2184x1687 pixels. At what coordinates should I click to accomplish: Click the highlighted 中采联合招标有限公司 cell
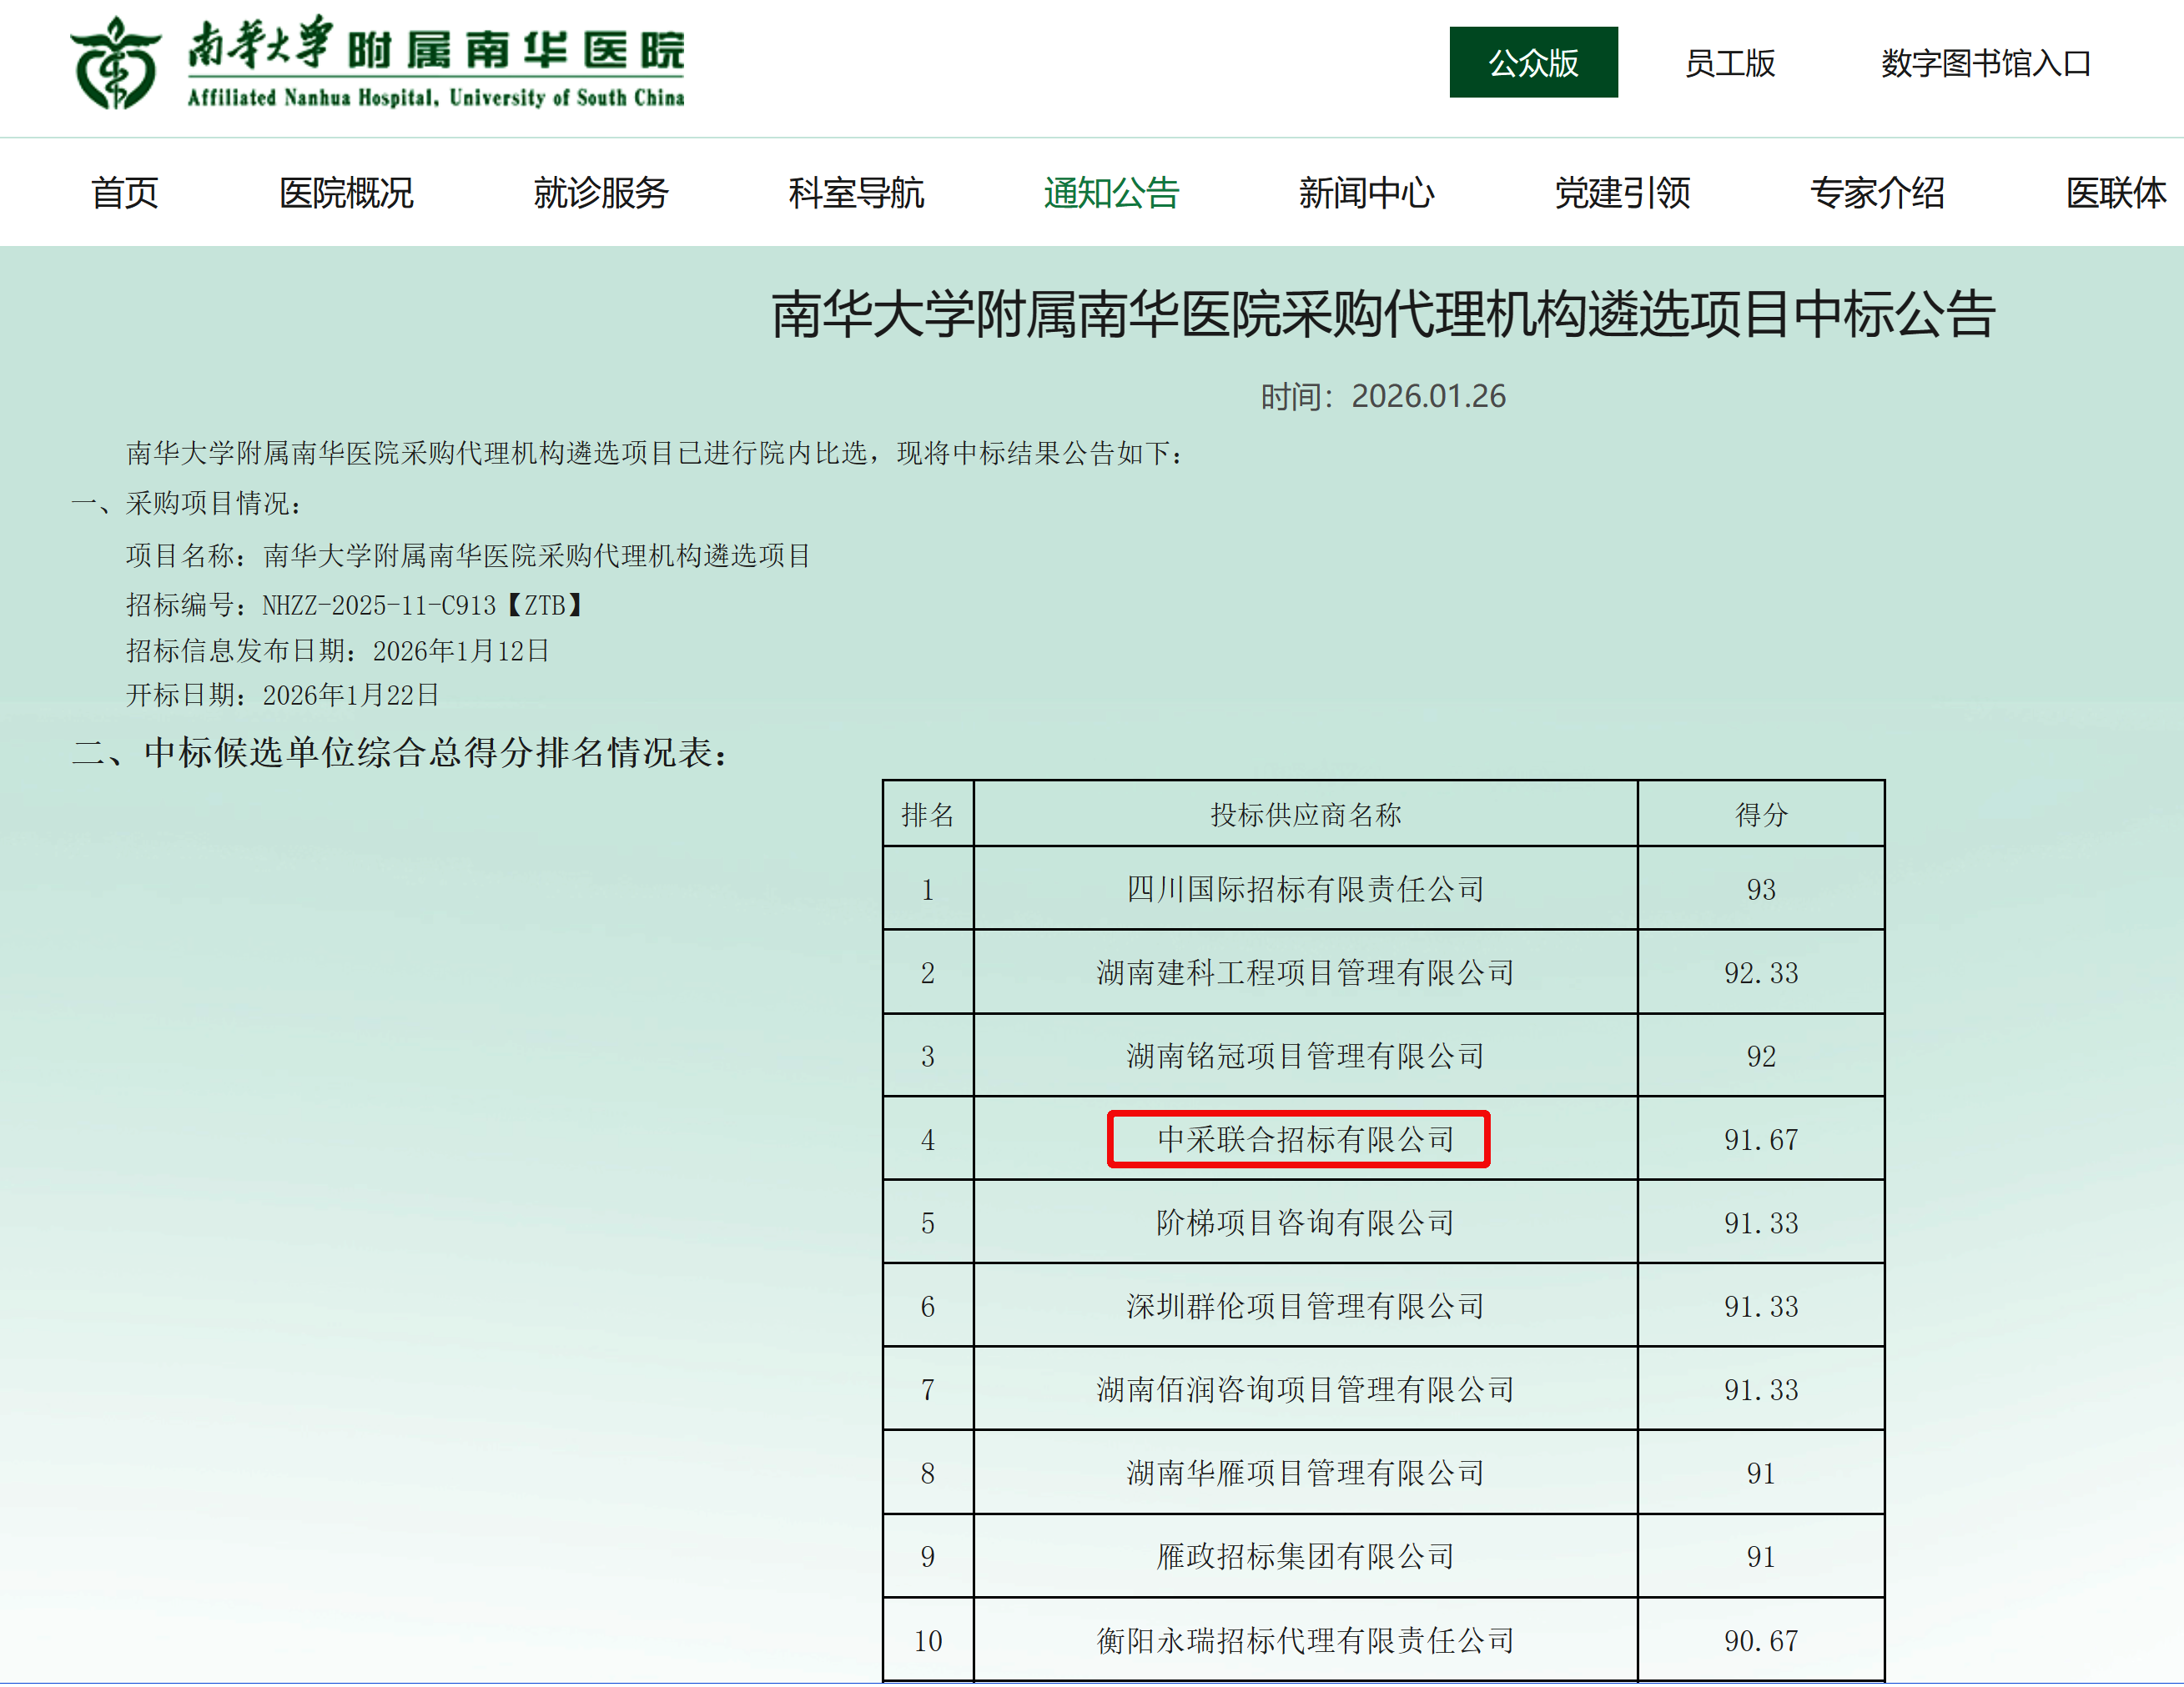pos(1304,1139)
